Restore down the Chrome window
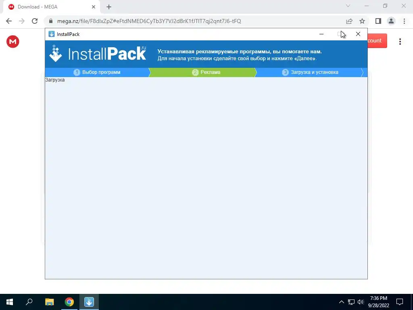 click(x=385, y=6)
